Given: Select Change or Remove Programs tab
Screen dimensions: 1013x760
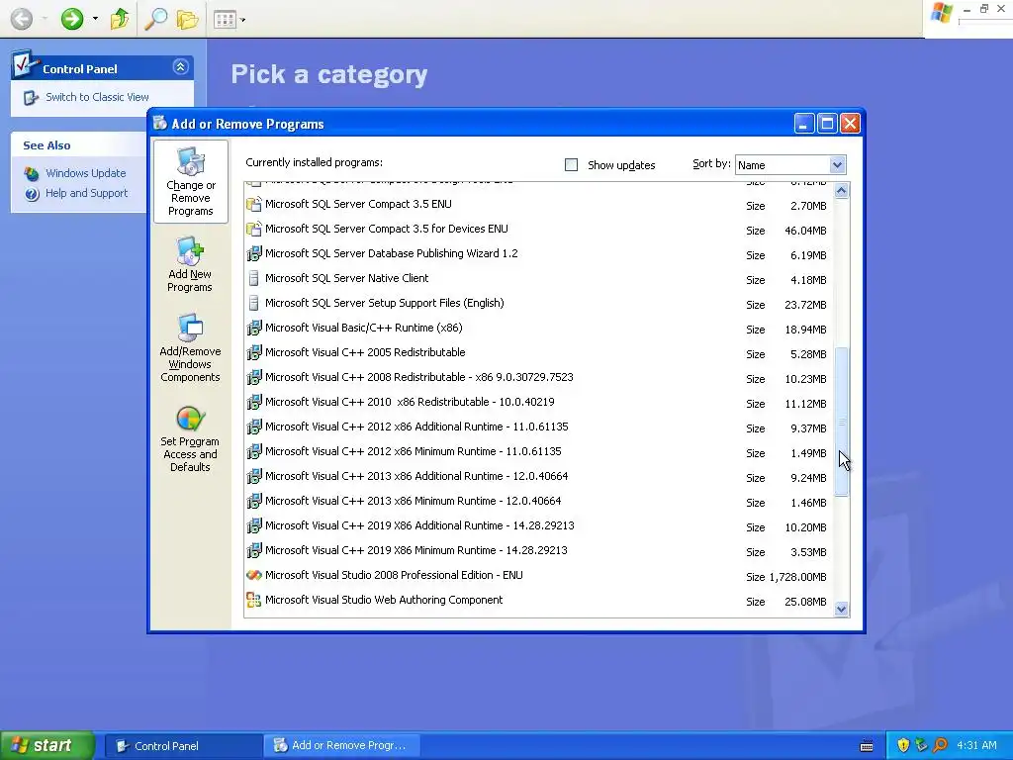Looking at the screenshot, I should [191, 182].
